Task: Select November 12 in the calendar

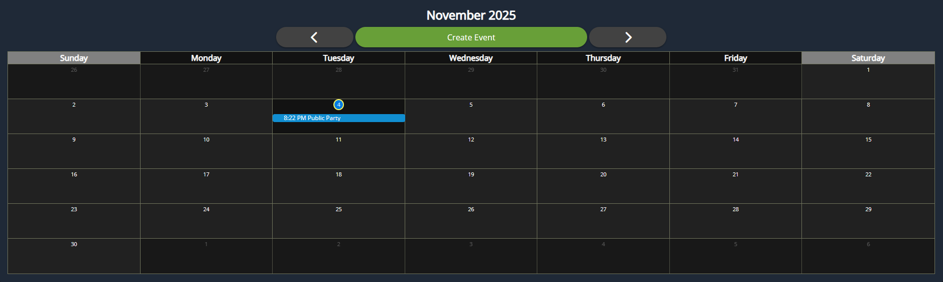Action: (x=471, y=151)
